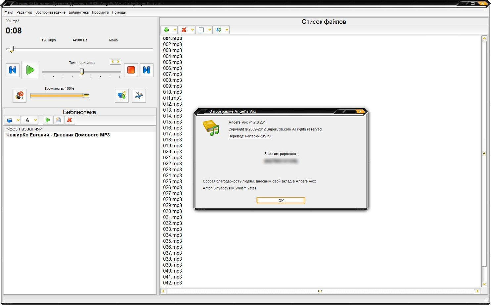
Task: Play selected book from library toolbar
Action: (48, 120)
